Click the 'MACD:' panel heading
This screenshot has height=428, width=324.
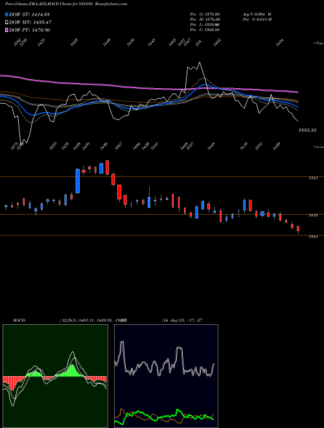[19, 320]
